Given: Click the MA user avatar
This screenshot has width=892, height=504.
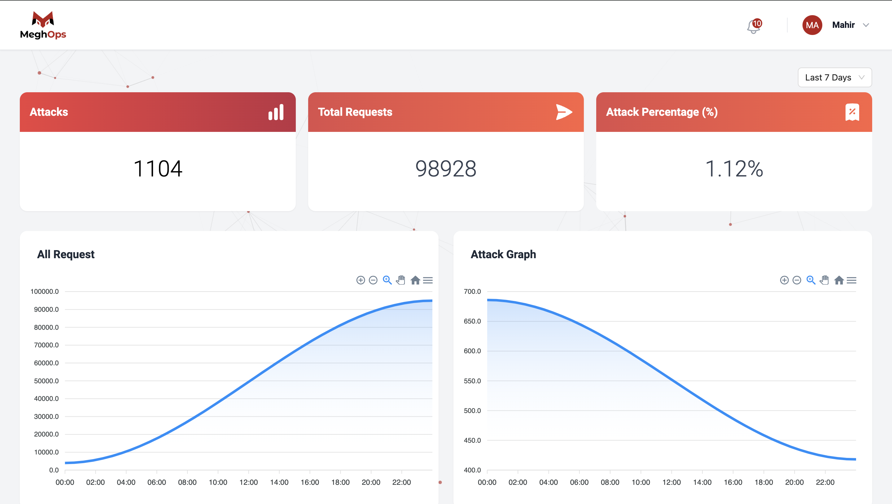Looking at the screenshot, I should pos(812,25).
